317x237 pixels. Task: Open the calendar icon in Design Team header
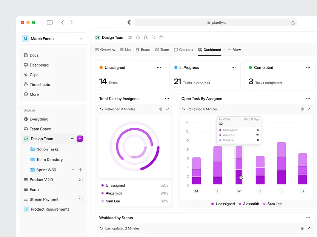point(161,38)
